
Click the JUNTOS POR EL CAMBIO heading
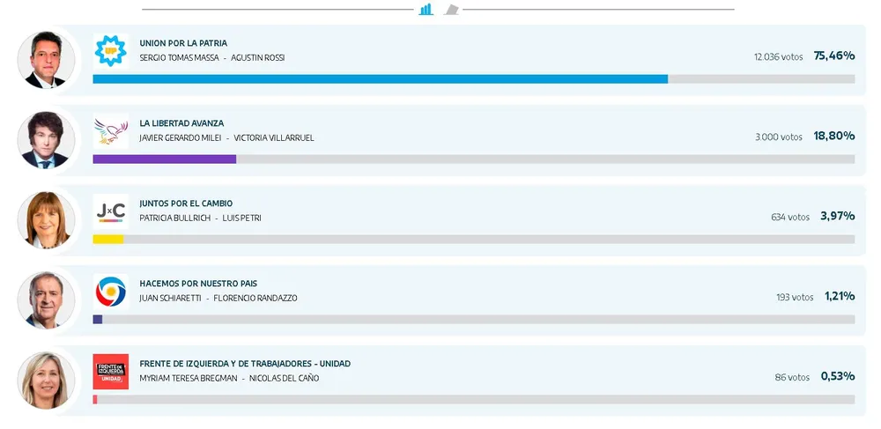pyautogui.click(x=186, y=203)
